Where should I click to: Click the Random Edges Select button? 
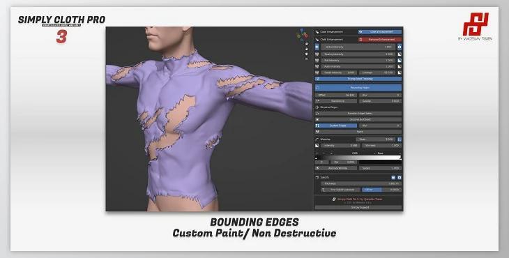pos(358,113)
